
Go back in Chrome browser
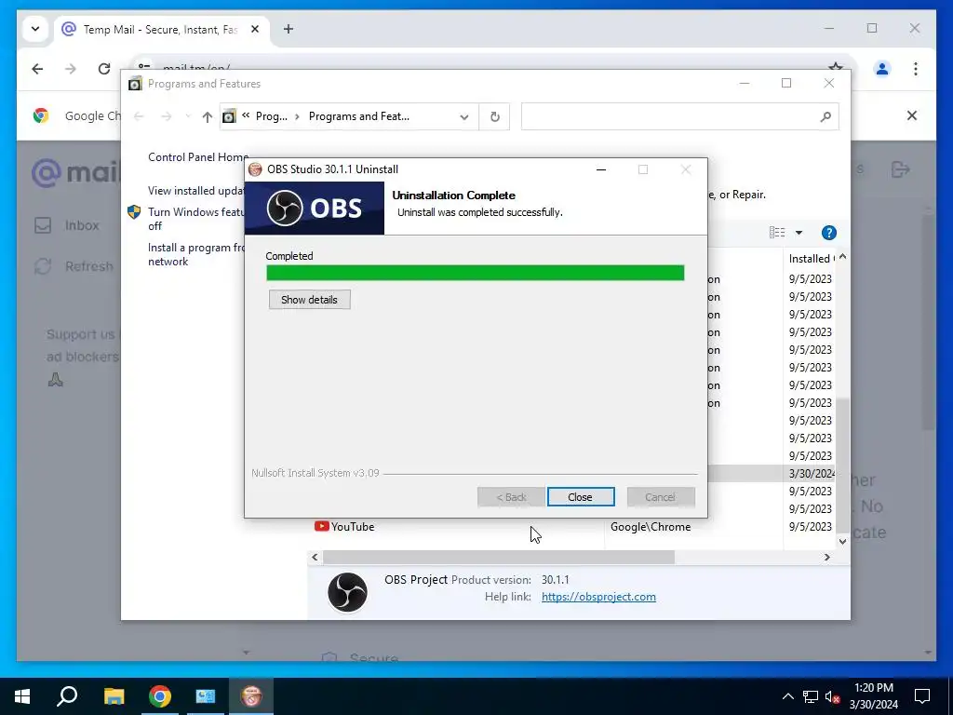(x=37, y=69)
